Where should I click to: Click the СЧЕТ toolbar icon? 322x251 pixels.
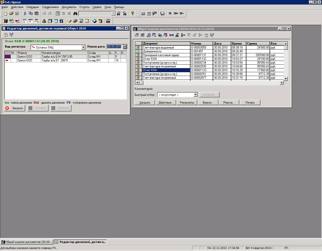(x=25, y=21)
